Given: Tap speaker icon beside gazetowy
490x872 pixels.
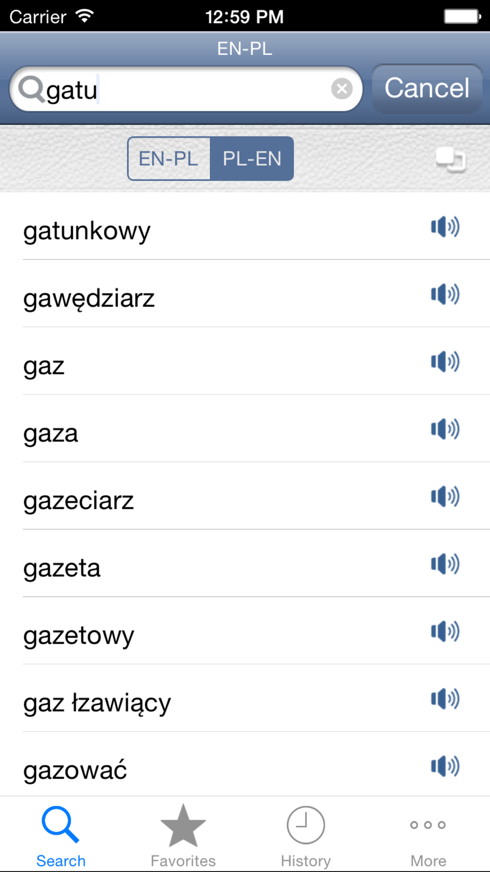Looking at the screenshot, I should tap(445, 631).
